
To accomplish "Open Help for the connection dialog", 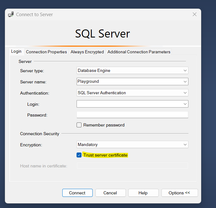I will [143, 193].
